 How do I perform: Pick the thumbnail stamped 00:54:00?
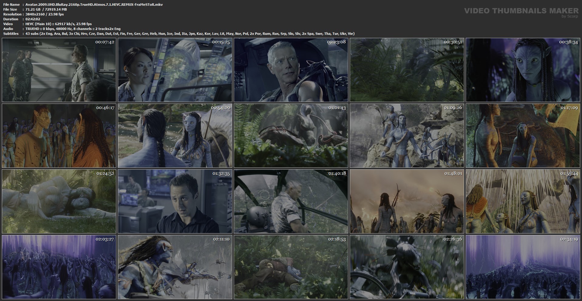tap(175, 136)
